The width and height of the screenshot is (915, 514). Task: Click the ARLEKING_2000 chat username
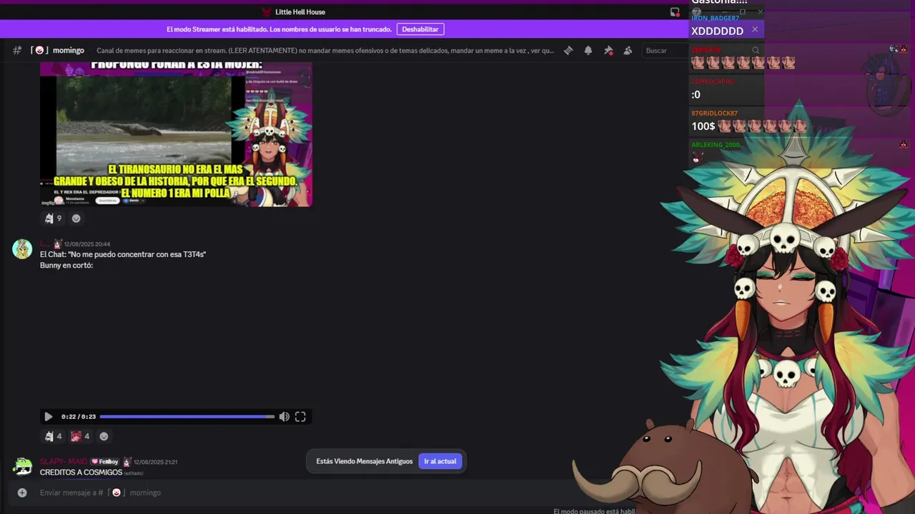point(716,145)
